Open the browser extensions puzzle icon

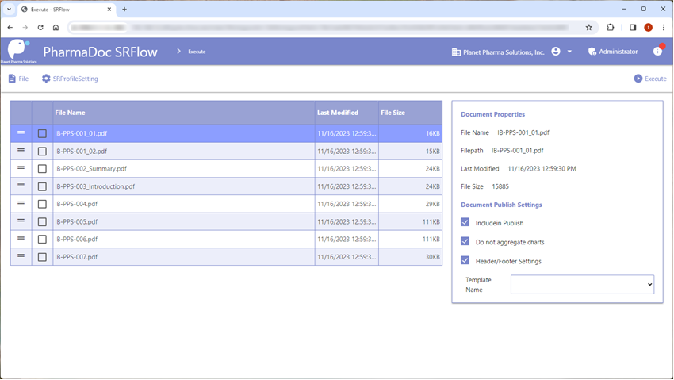point(611,28)
